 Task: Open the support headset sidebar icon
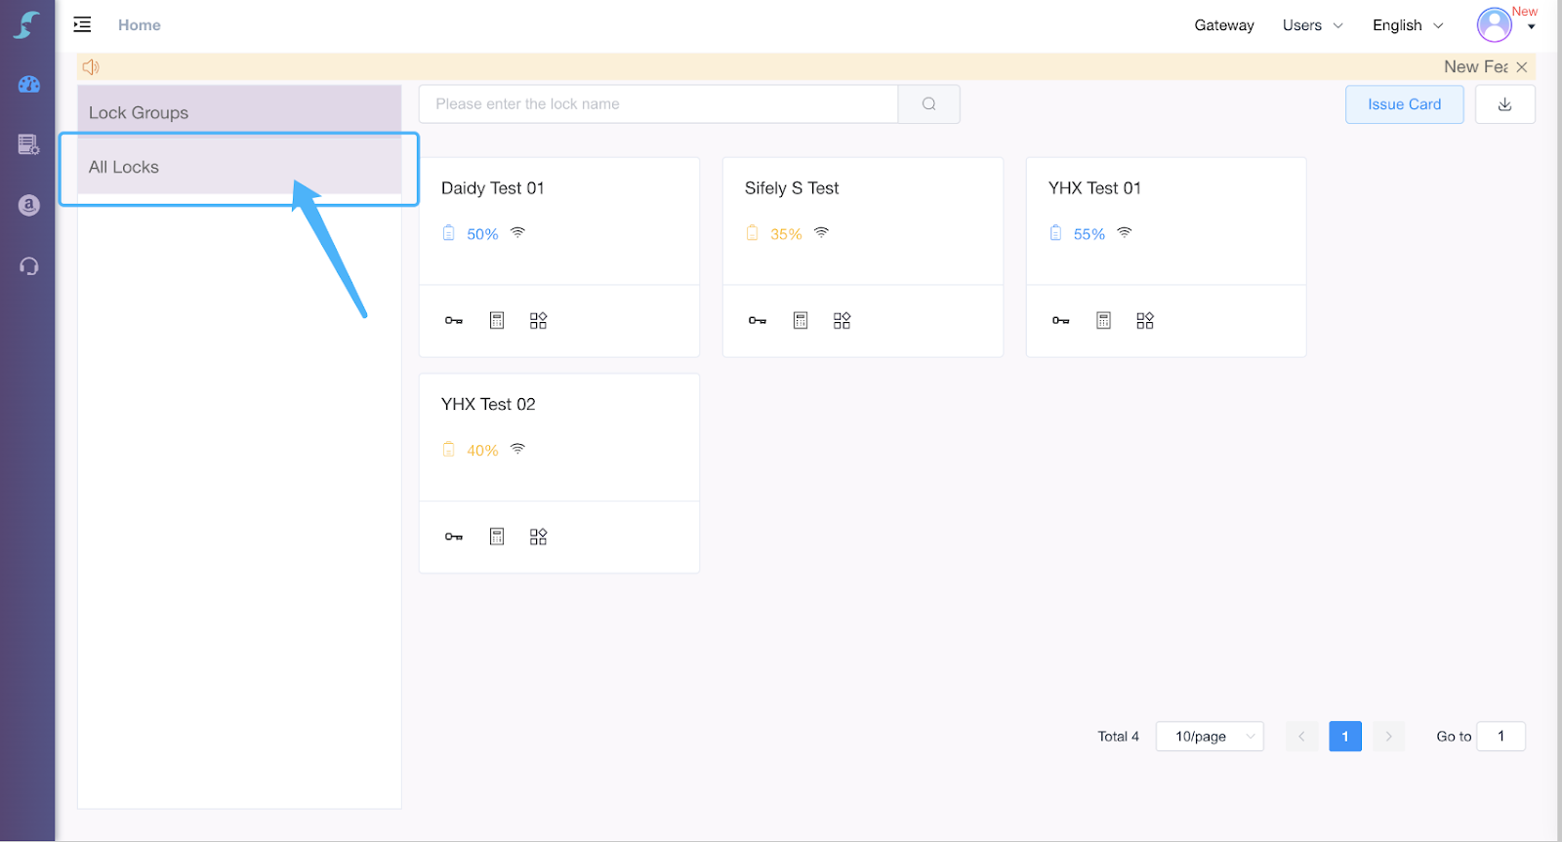click(28, 265)
